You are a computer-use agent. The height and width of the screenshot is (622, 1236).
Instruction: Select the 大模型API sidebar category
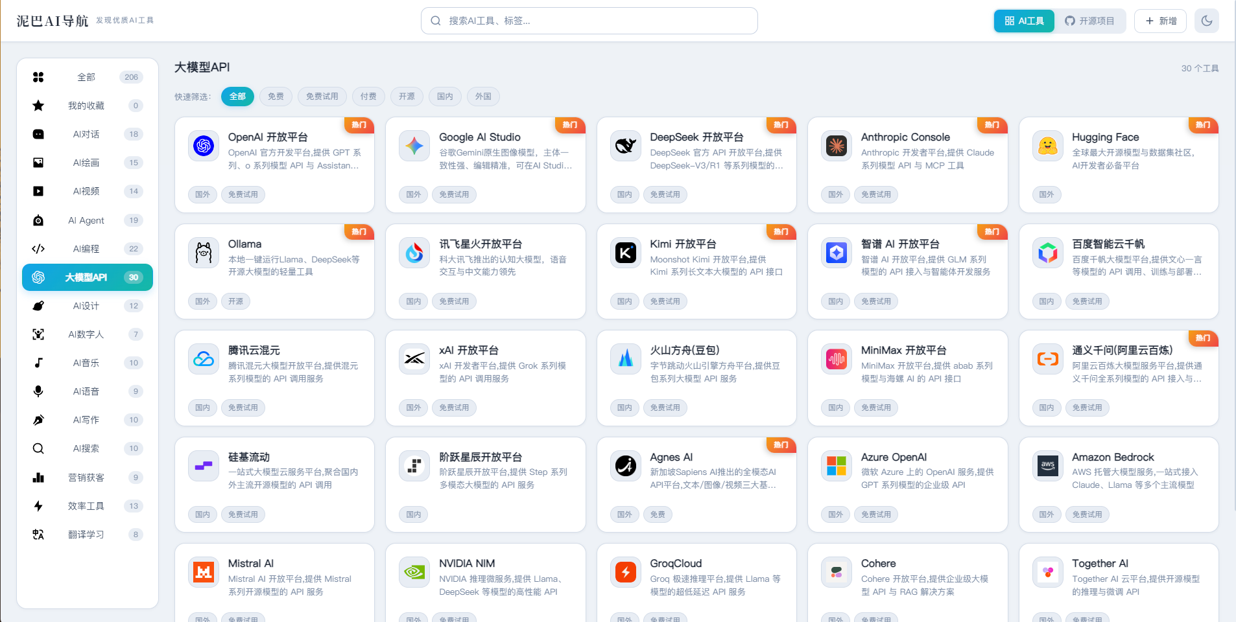point(88,277)
